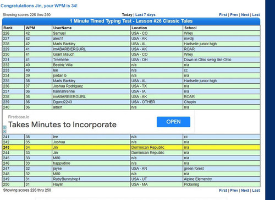Image resolution: width=275 pixels, height=200 pixels.
Task: Select username Joshua Rodriguez
Action: coord(68,86)
